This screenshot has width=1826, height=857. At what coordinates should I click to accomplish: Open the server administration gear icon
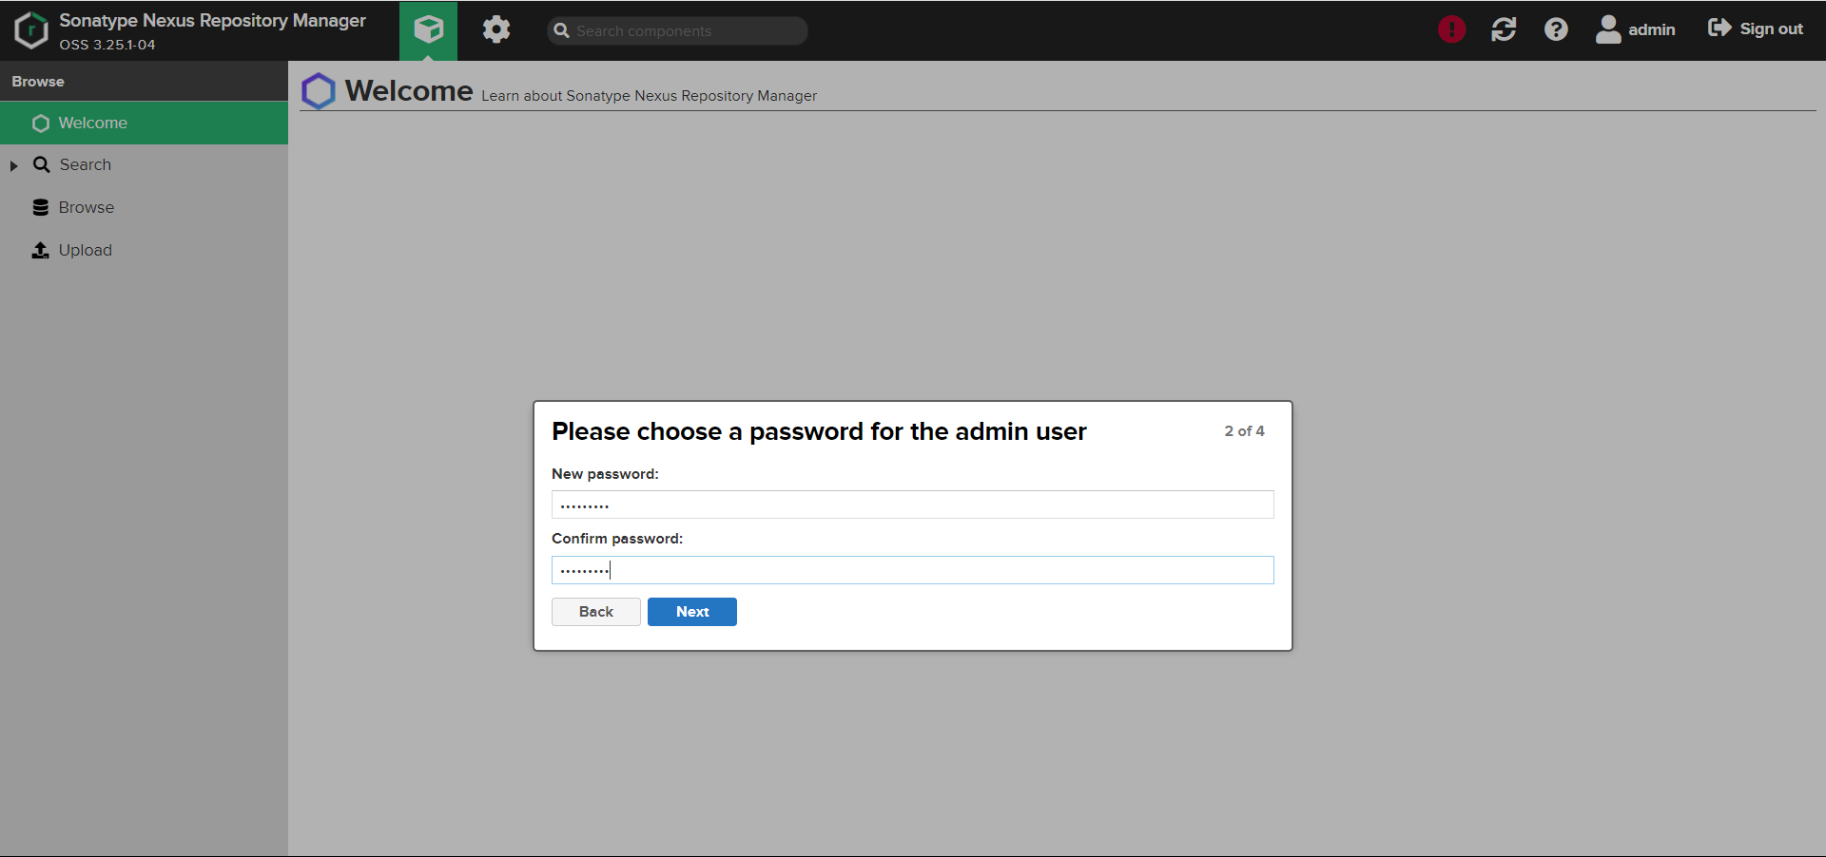point(495,29)
